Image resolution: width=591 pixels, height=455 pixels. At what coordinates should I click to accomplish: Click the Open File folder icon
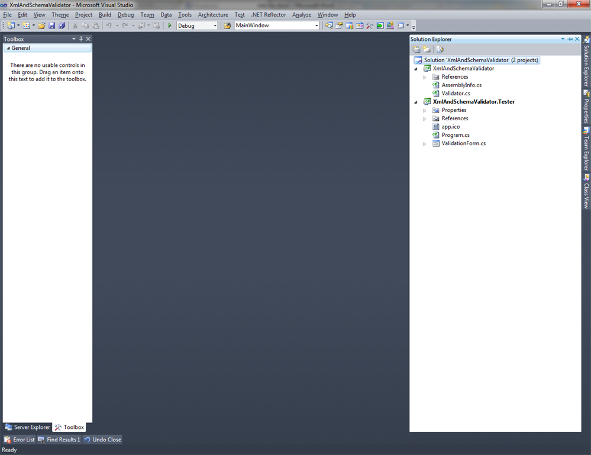pos(41,25)
